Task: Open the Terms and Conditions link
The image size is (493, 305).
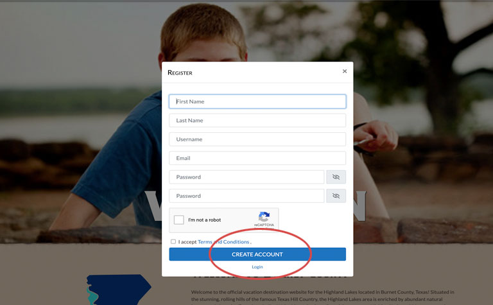Action: click(223, 242)
